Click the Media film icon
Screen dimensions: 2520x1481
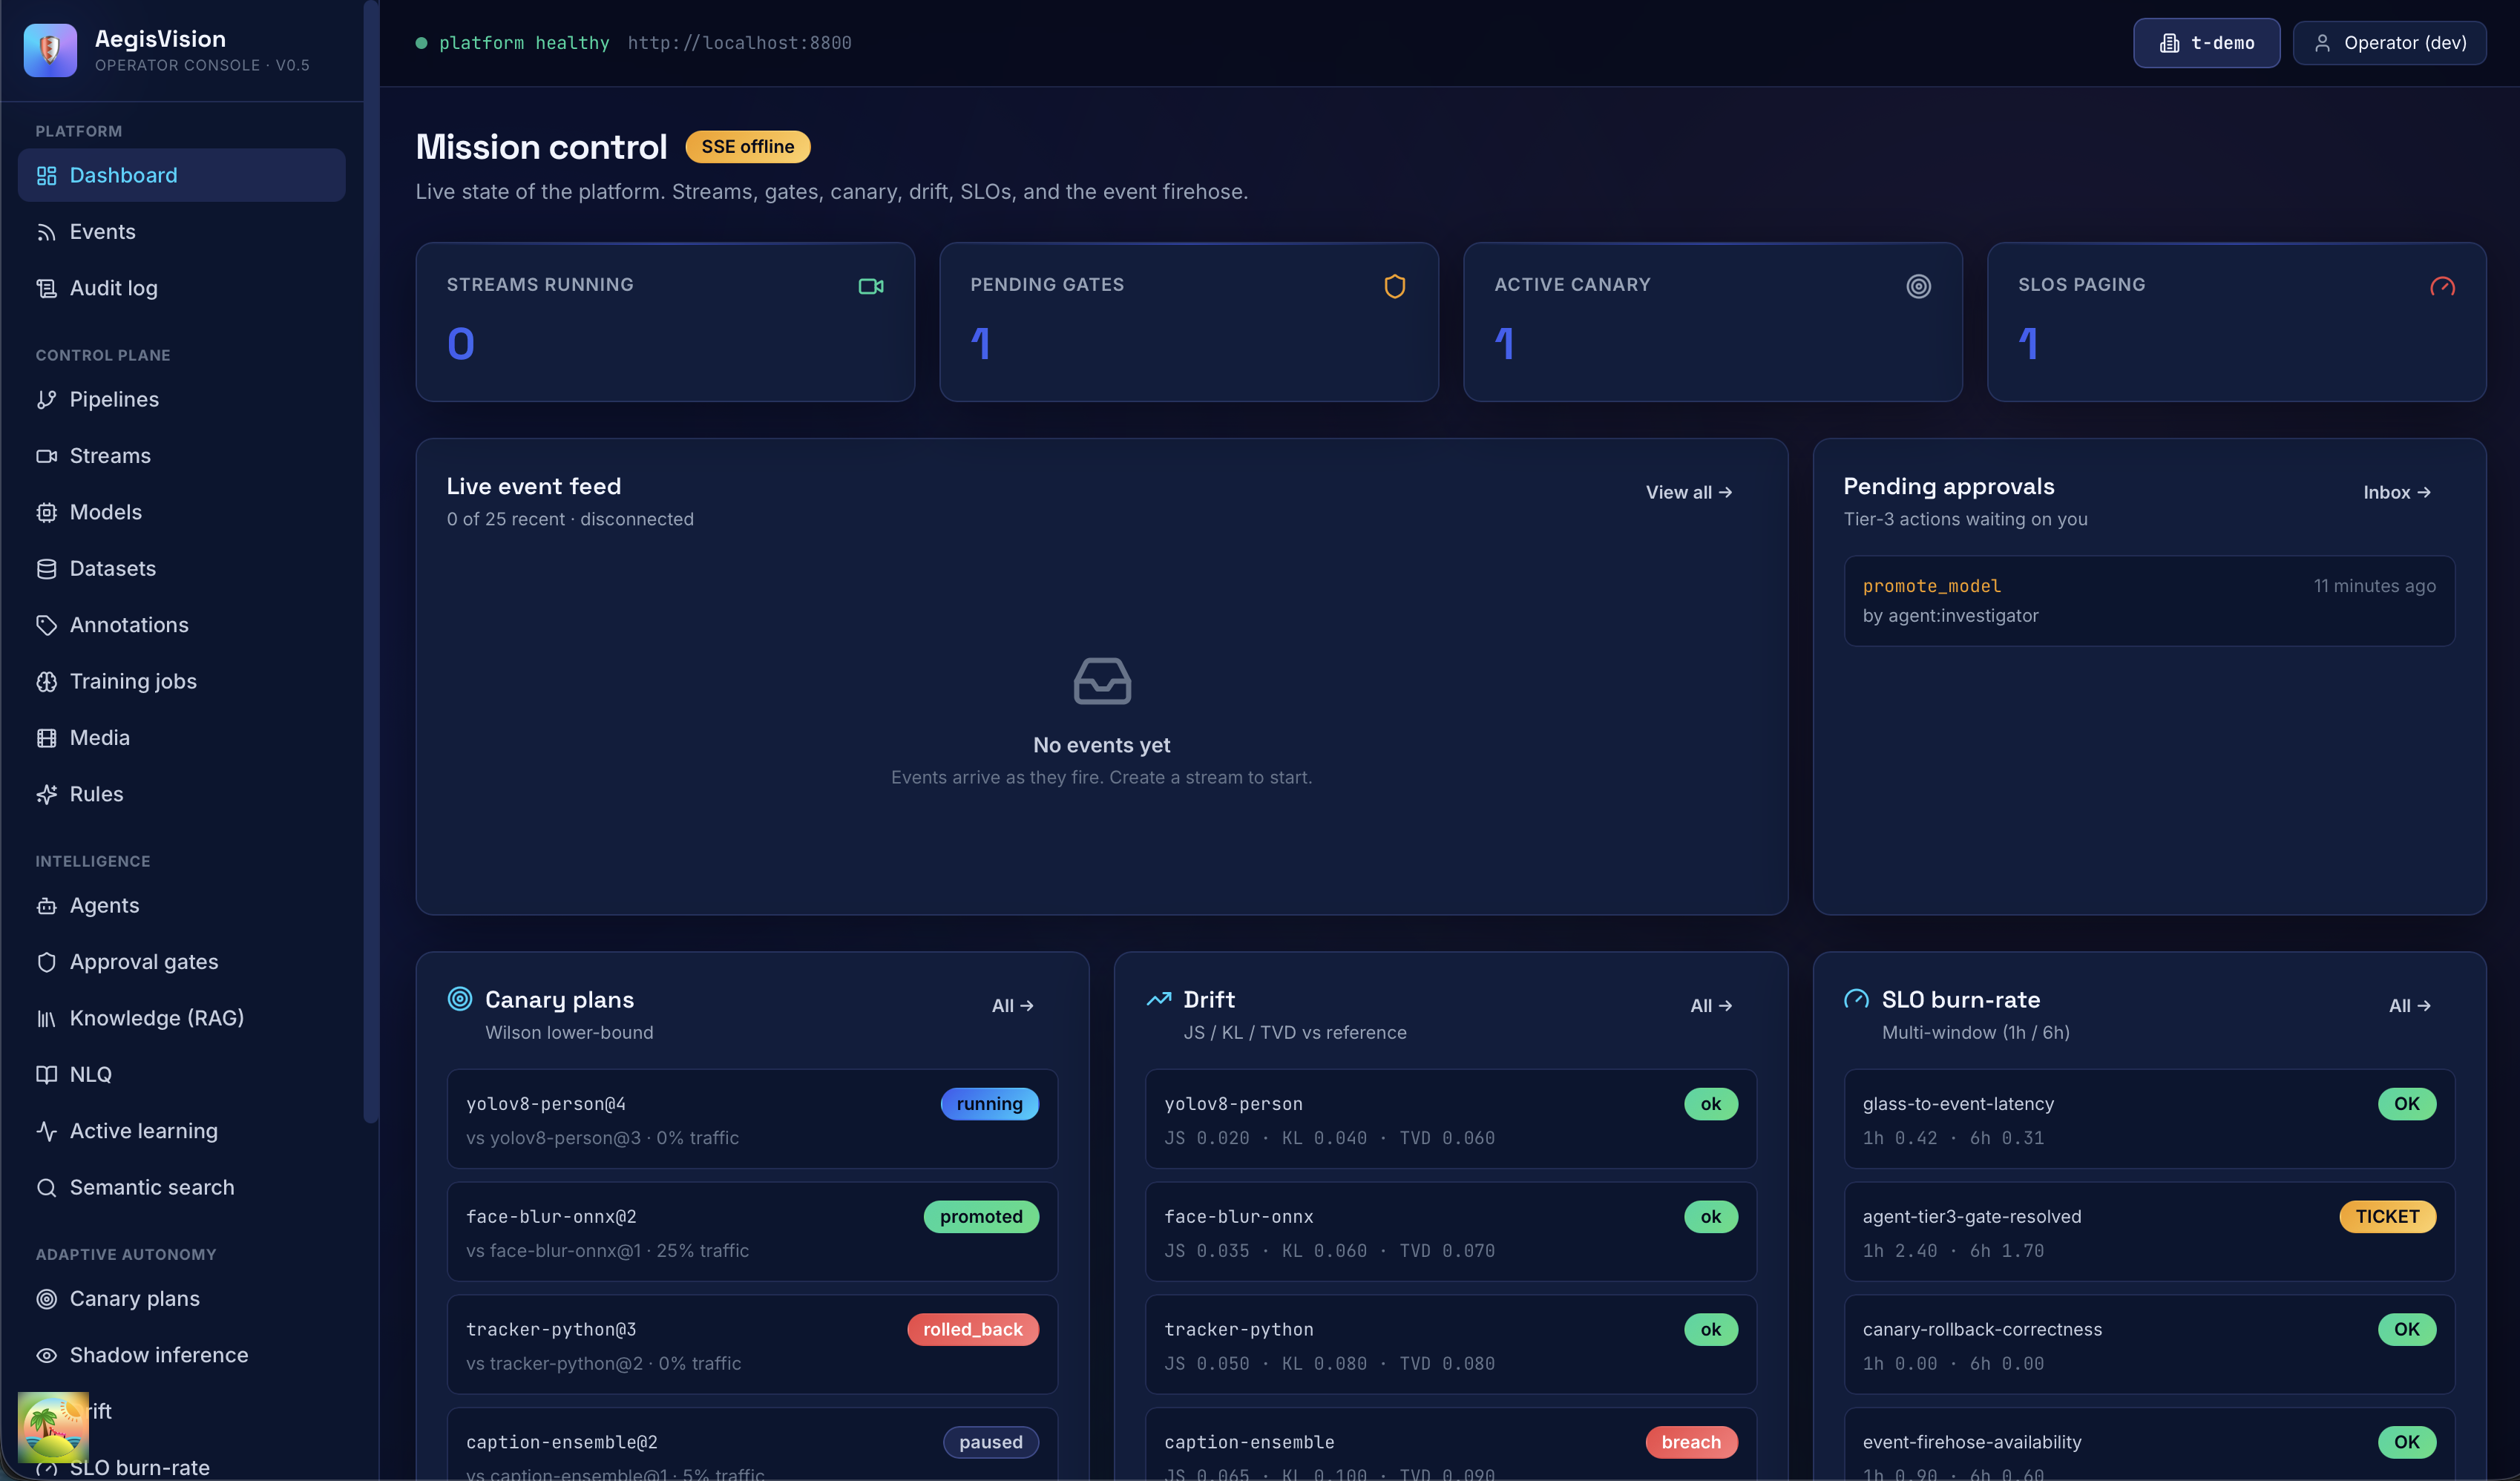(46, 738)
